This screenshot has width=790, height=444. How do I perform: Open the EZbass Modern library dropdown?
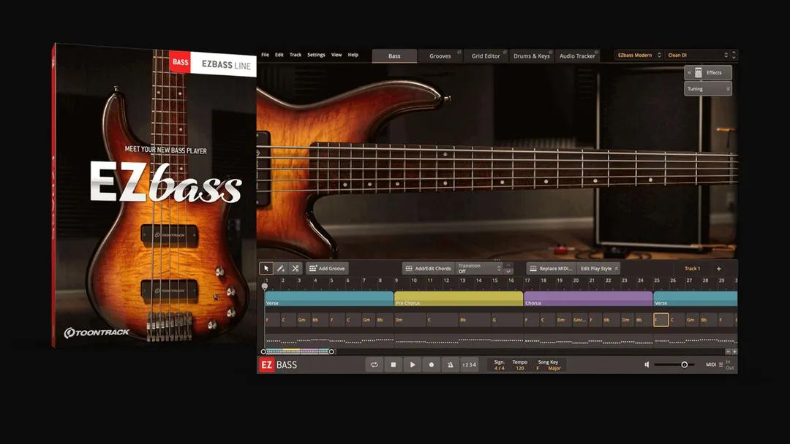tap(639, 55)
